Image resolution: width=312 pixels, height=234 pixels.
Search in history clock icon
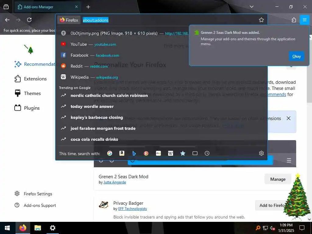[x=207, y=153]
